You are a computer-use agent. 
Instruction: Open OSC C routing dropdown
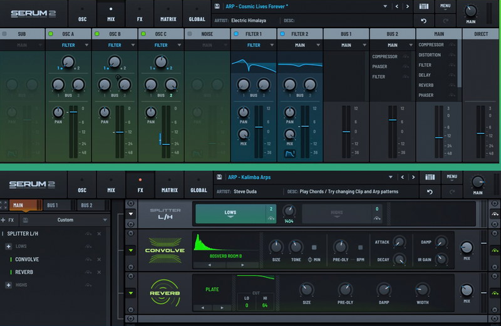pyautogui.click(x=161, y=45)
